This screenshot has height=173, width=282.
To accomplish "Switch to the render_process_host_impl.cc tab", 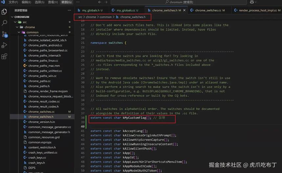I will 258,10.
